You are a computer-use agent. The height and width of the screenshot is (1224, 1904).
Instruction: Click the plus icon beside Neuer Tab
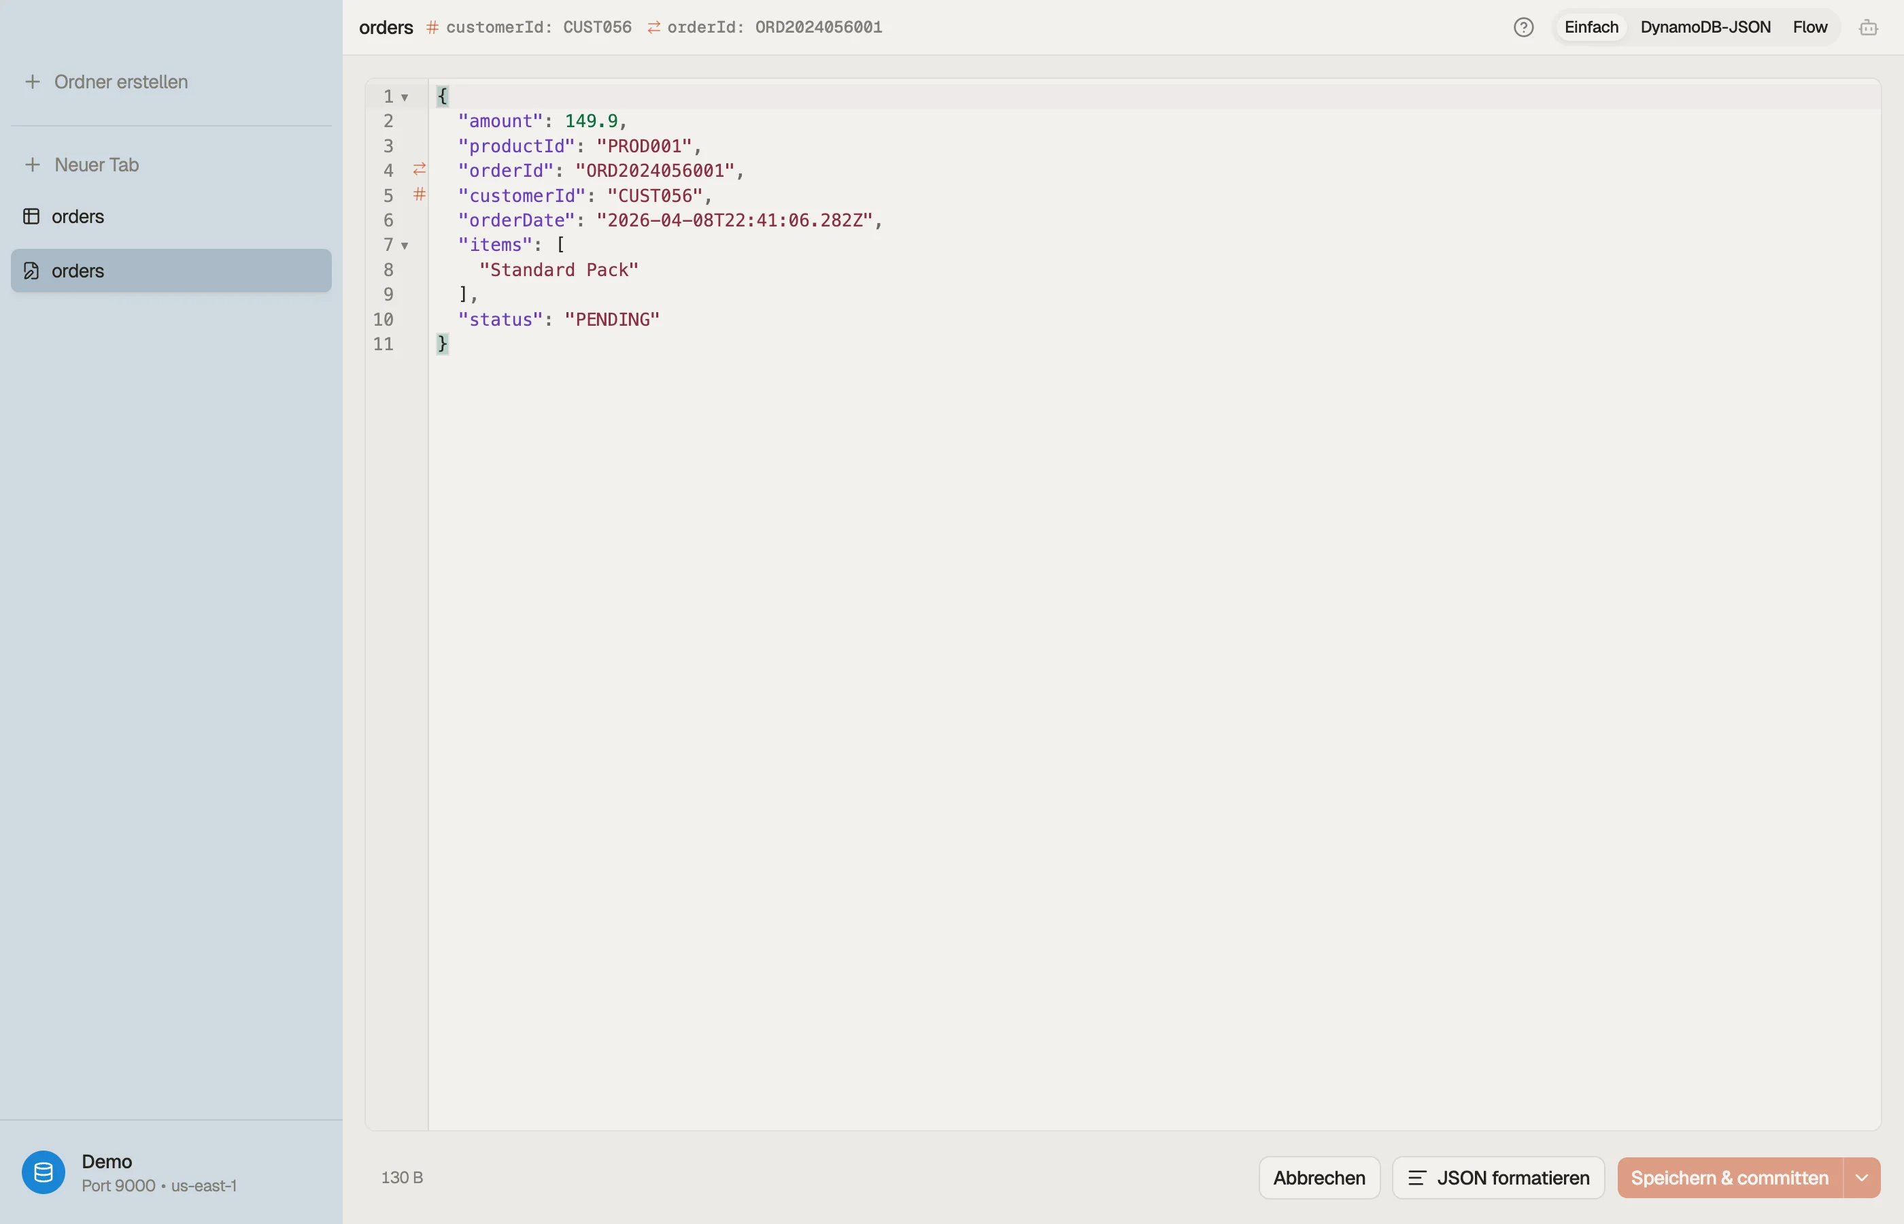(33, 165)
